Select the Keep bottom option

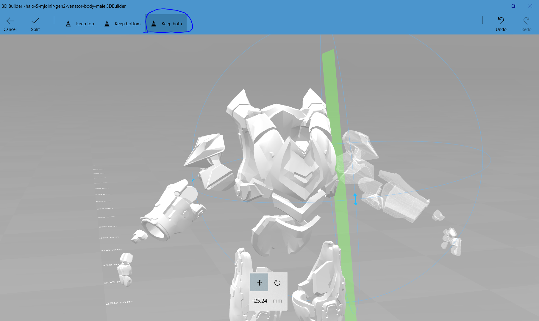[122, 24]
